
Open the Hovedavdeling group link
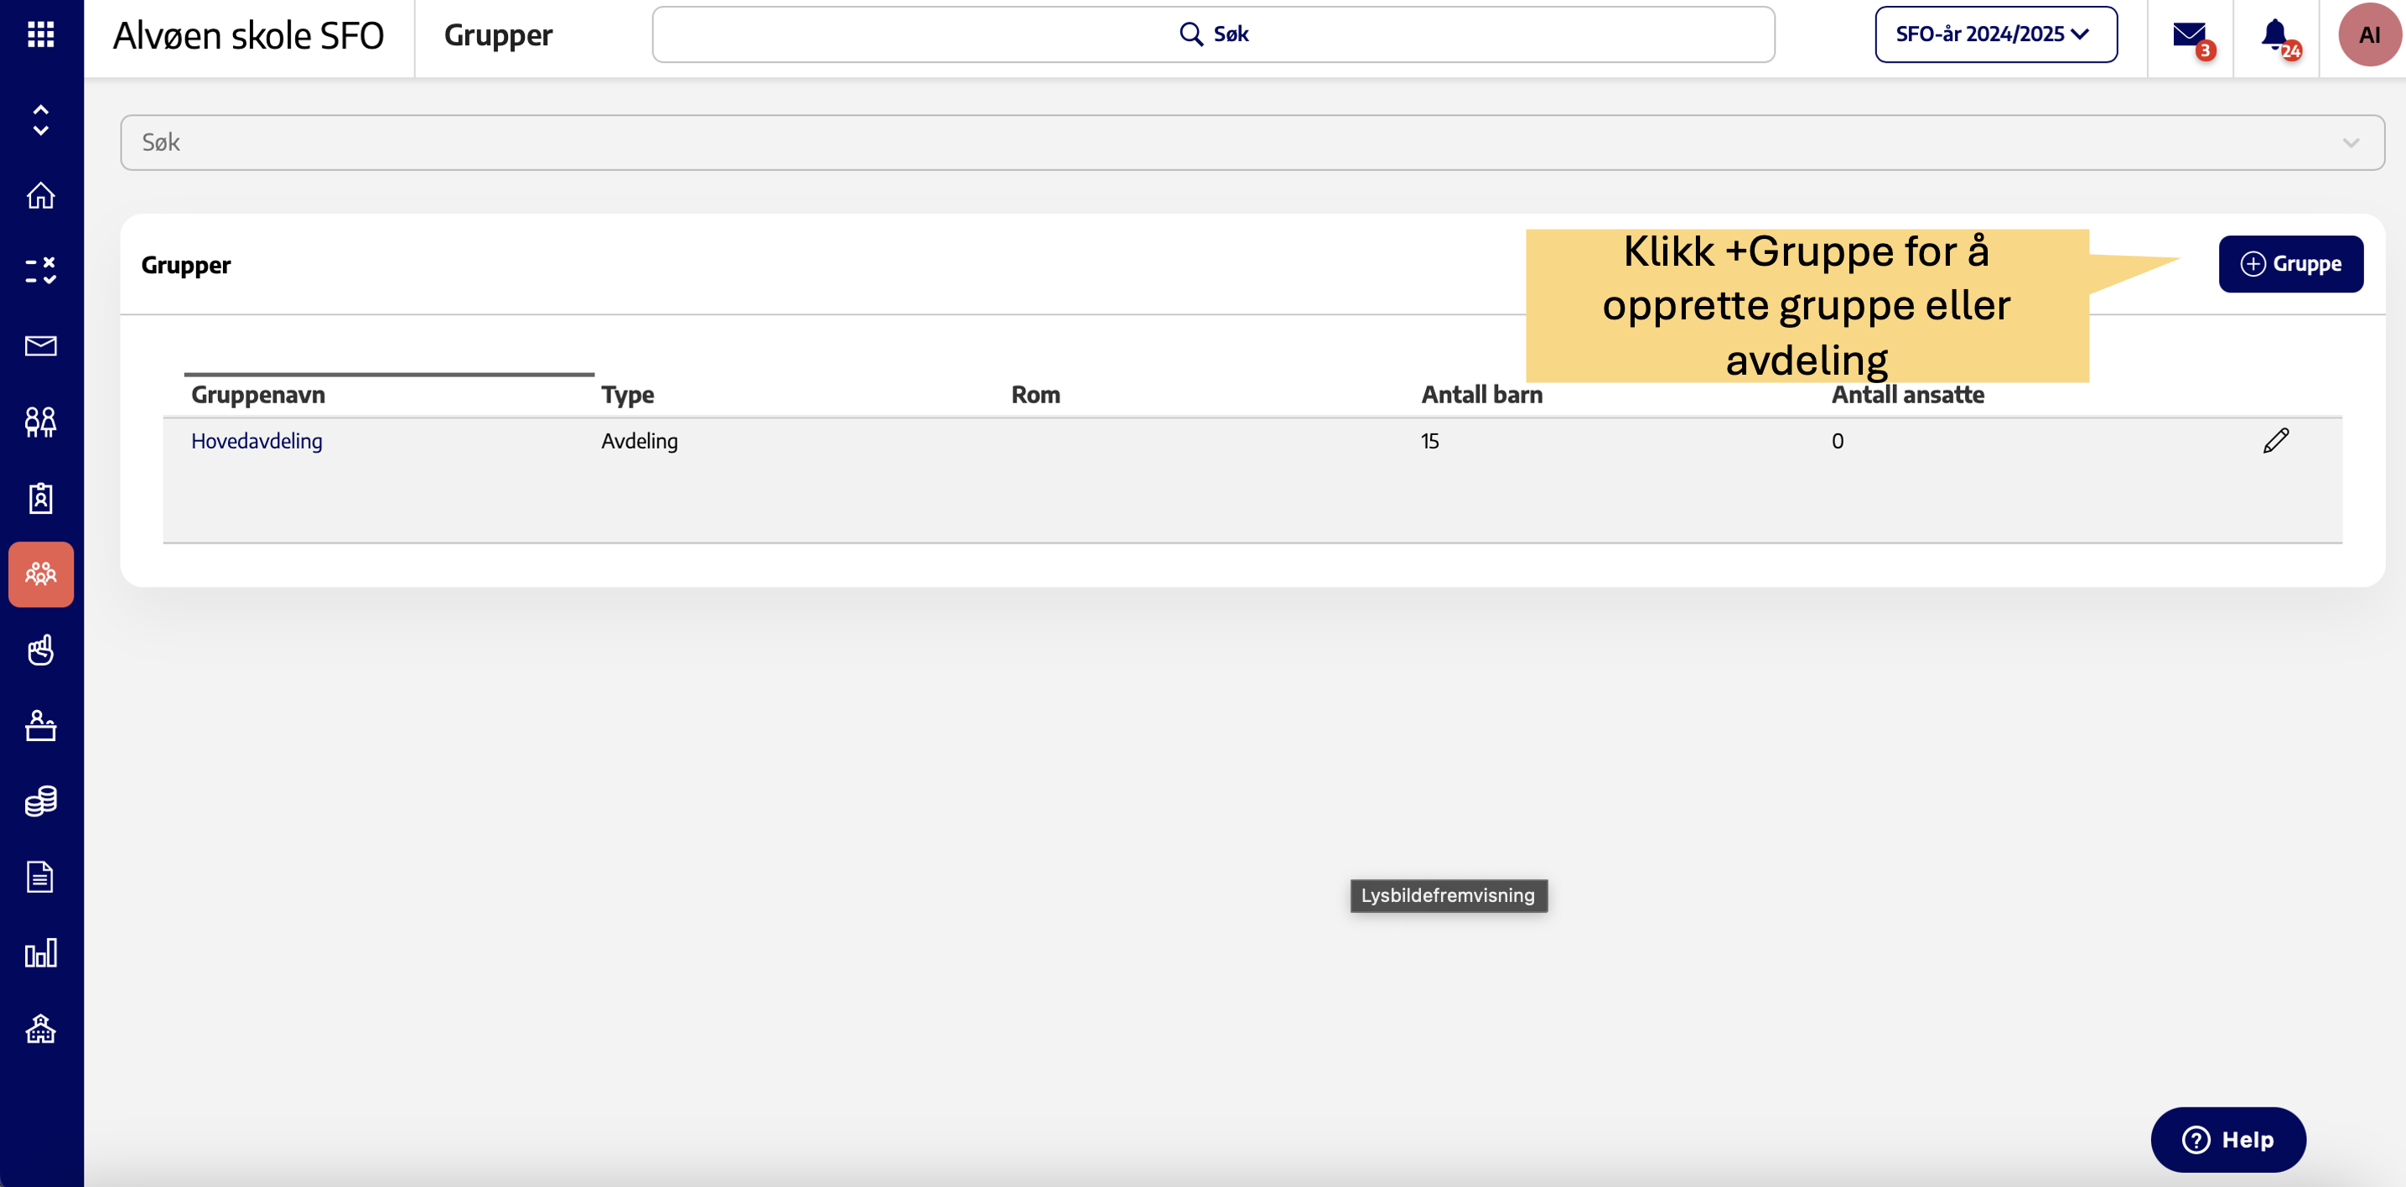pyautogui.click(x=256, y=441)
